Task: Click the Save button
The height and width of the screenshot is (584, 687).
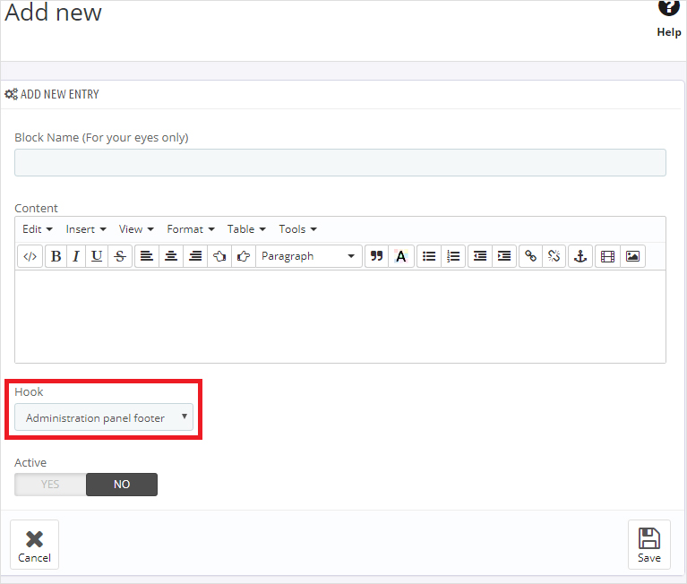Action: 648,545
